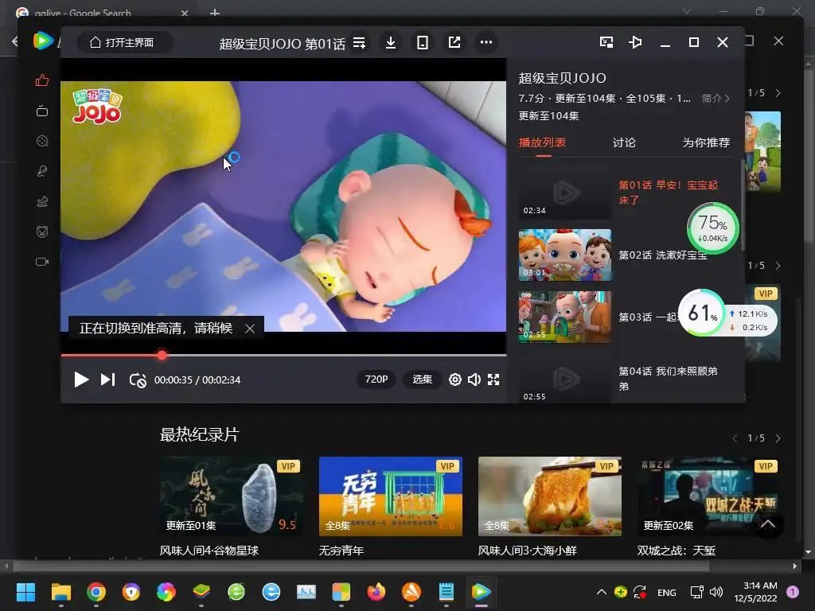The width and height of the screenshot is (815, 611).
Task: Dismiss the 正在切换到准高清 notification
Action: click(x=250, y=329)
